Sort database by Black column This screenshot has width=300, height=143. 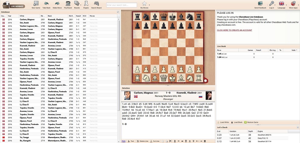point(57,16)
